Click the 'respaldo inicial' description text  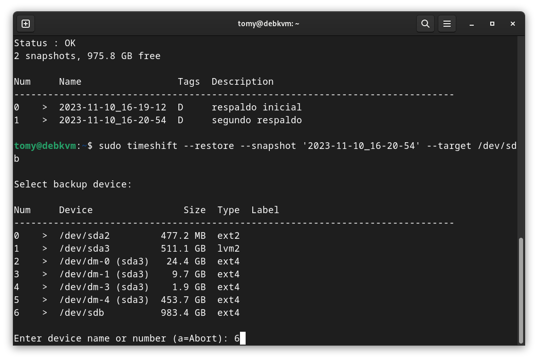(x=256, y=107)
